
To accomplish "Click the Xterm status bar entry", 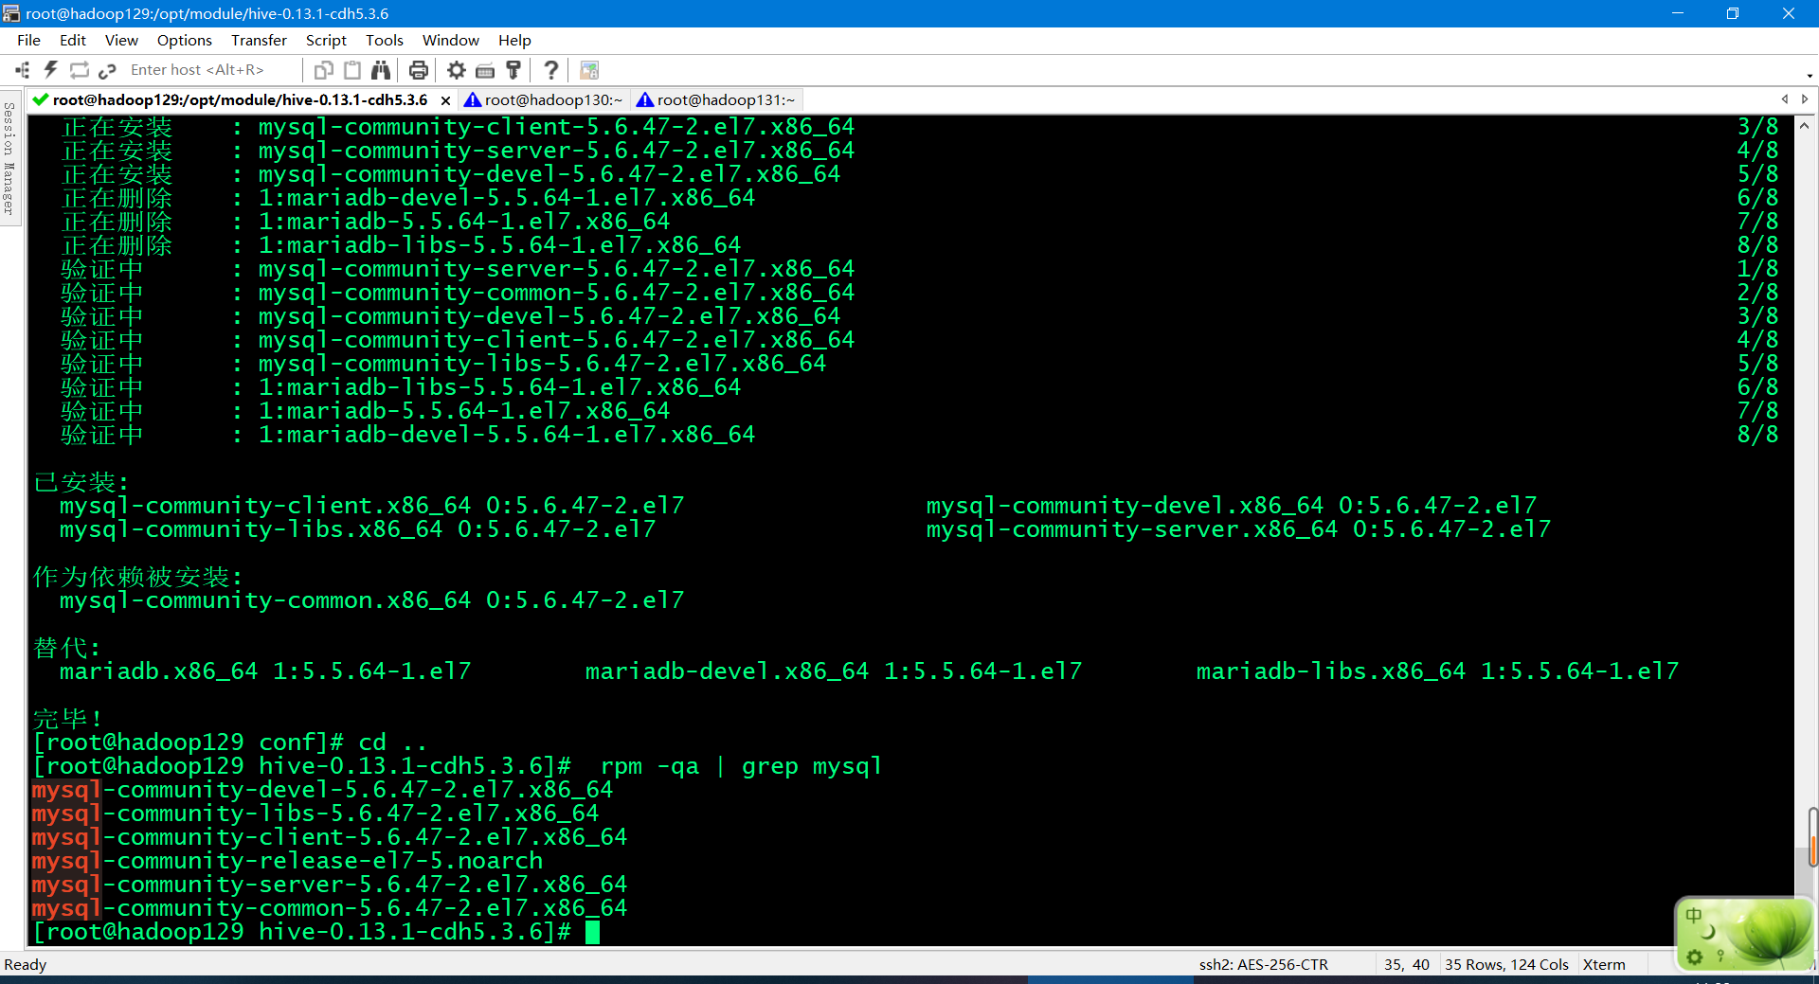I will click(x=1604, y=964).
